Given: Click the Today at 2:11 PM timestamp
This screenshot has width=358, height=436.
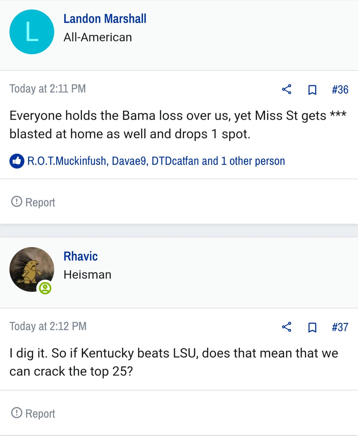Looking at the screenshot, I should coord(48,89).
